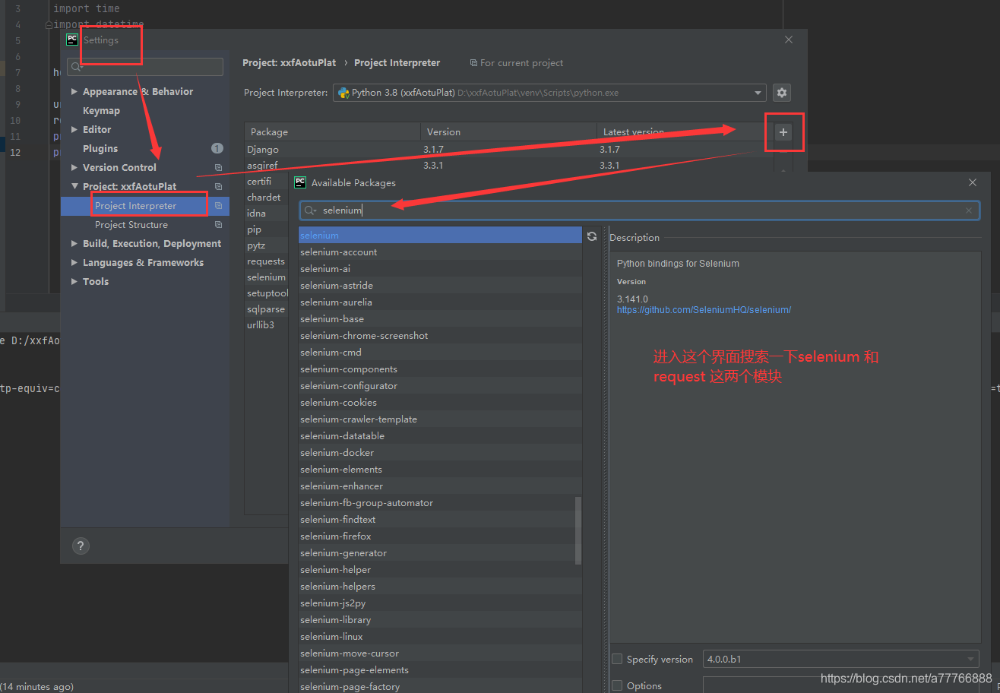Open the version 4.0.0.b1 dropdown

pyautogui.click(x=841, y=659)
